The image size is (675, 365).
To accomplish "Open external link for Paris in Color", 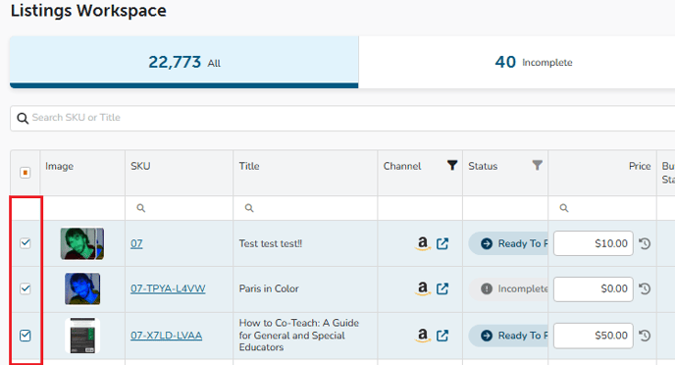I will pyautogui.click(x=442, y=288).
